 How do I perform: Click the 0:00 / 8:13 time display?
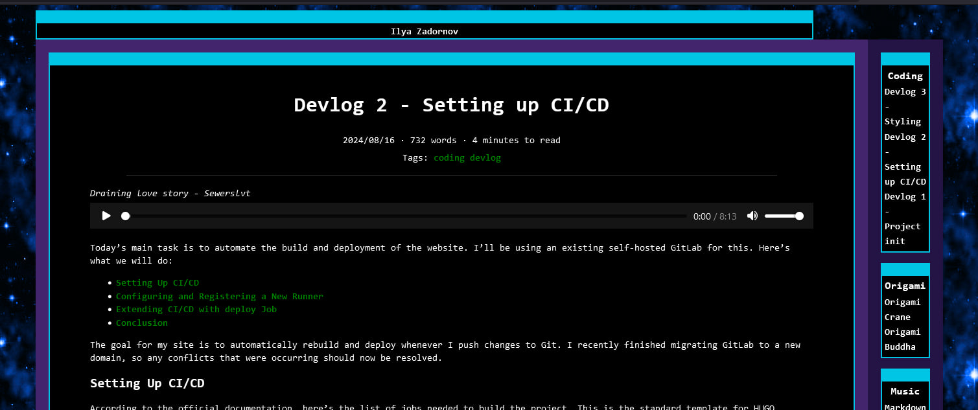point(715,216)
